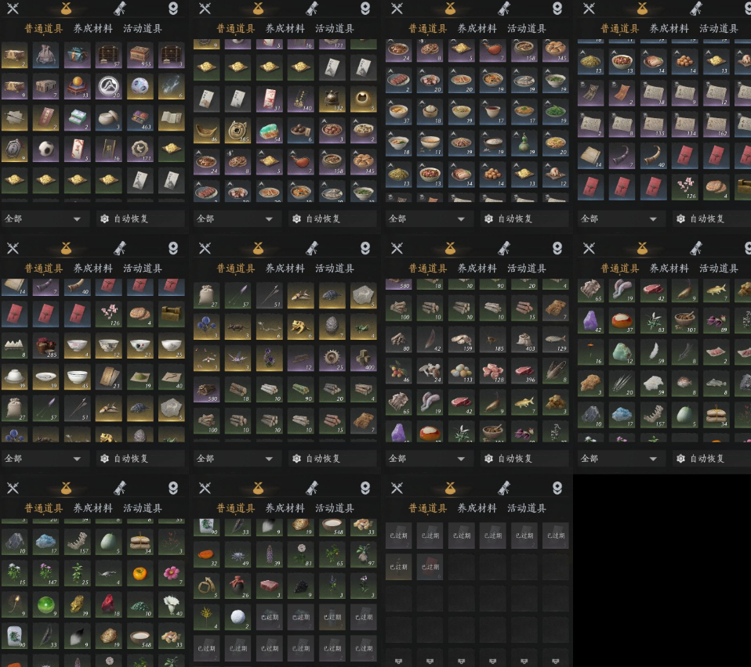This screenshot has height=667, width=751.
Task: Choose the sealed wine jar stacked 285
Action: point(46,346)
